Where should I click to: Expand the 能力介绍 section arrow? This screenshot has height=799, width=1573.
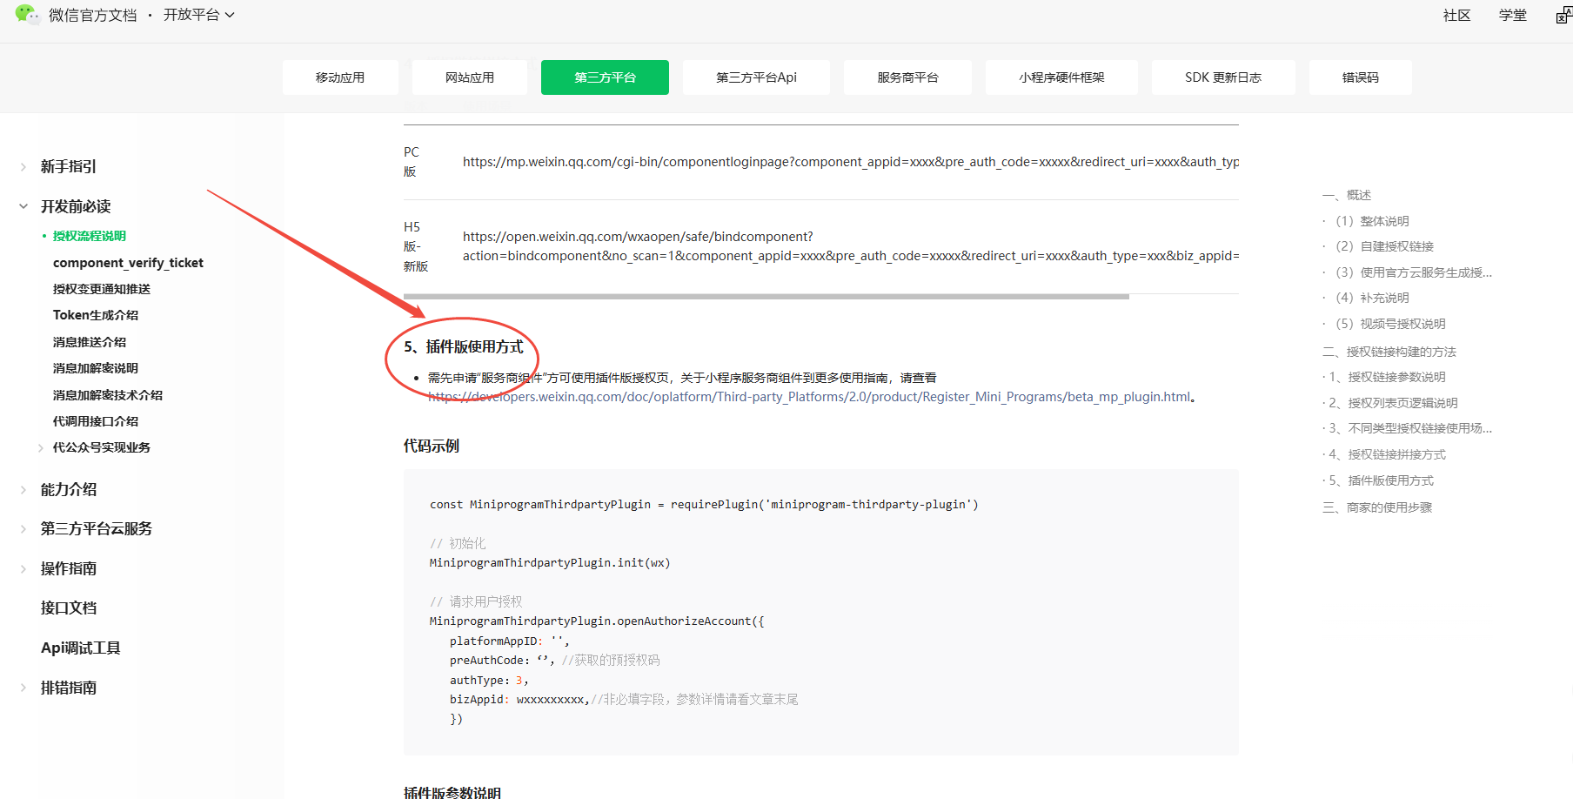click(23, 489)
